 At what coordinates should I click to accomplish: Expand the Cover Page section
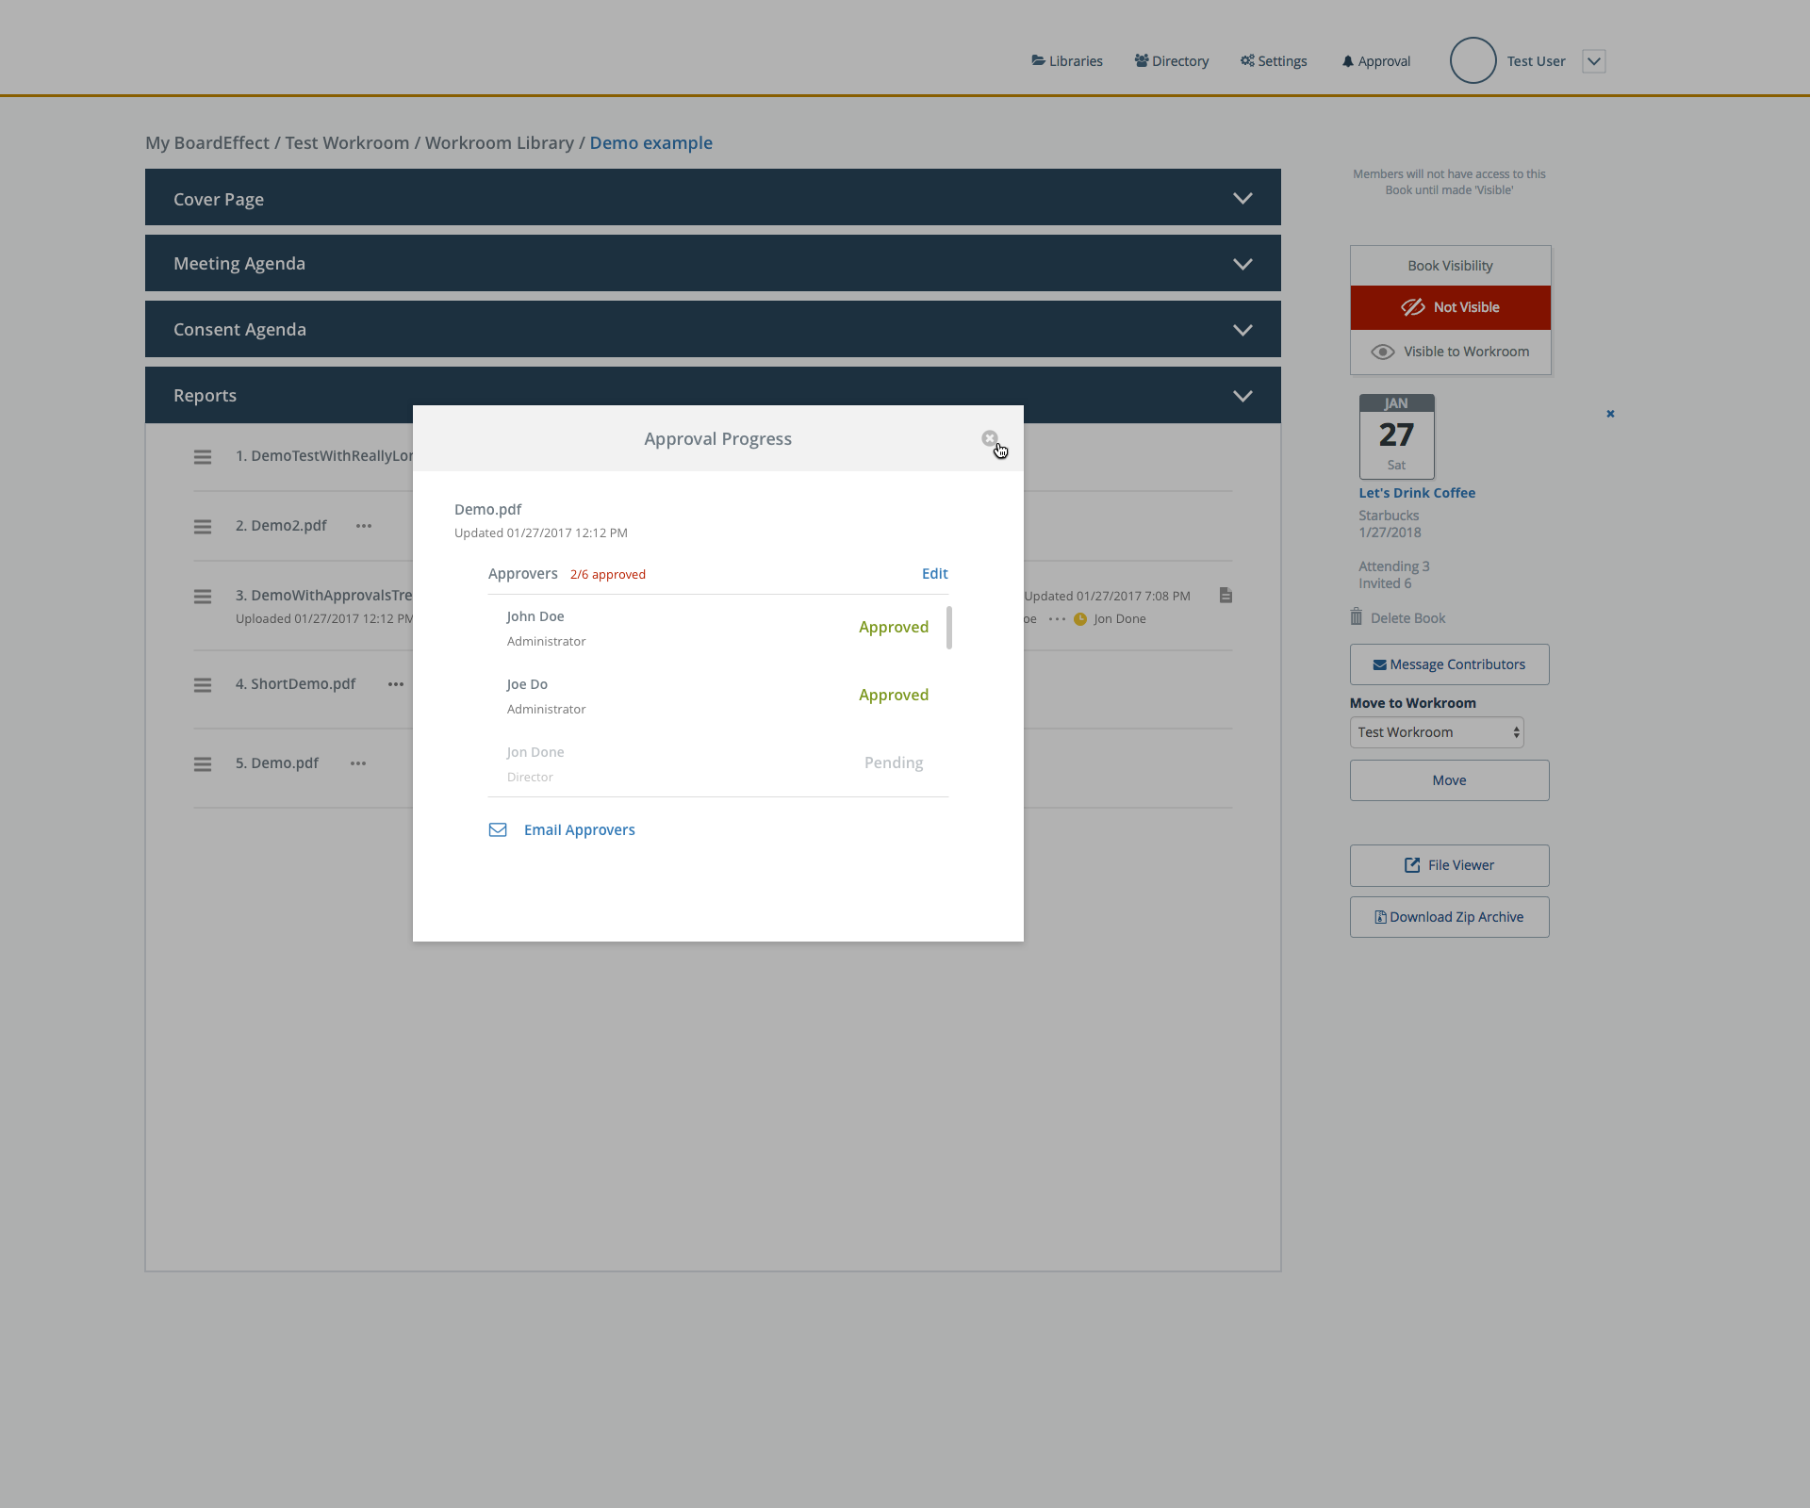point(1242,199)
